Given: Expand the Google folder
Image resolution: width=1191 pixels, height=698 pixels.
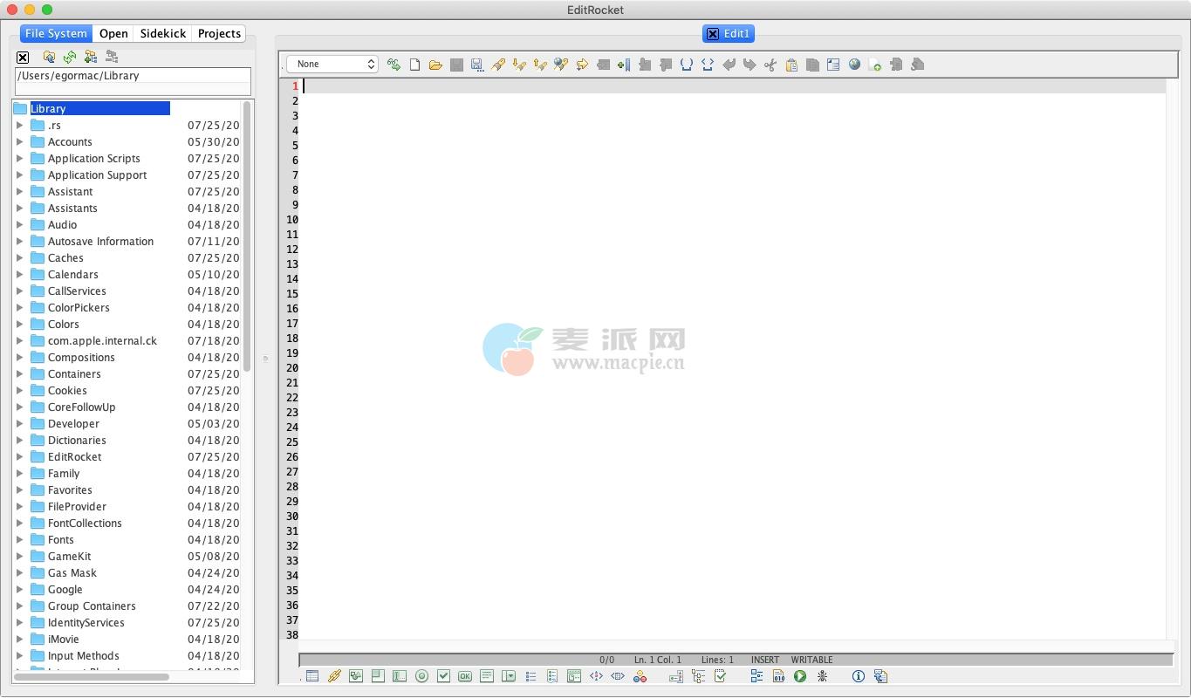Looking at the screenshot, I should point(19,590).
